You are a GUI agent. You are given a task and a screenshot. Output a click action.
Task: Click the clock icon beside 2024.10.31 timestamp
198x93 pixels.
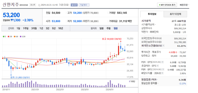click(39, 5)
